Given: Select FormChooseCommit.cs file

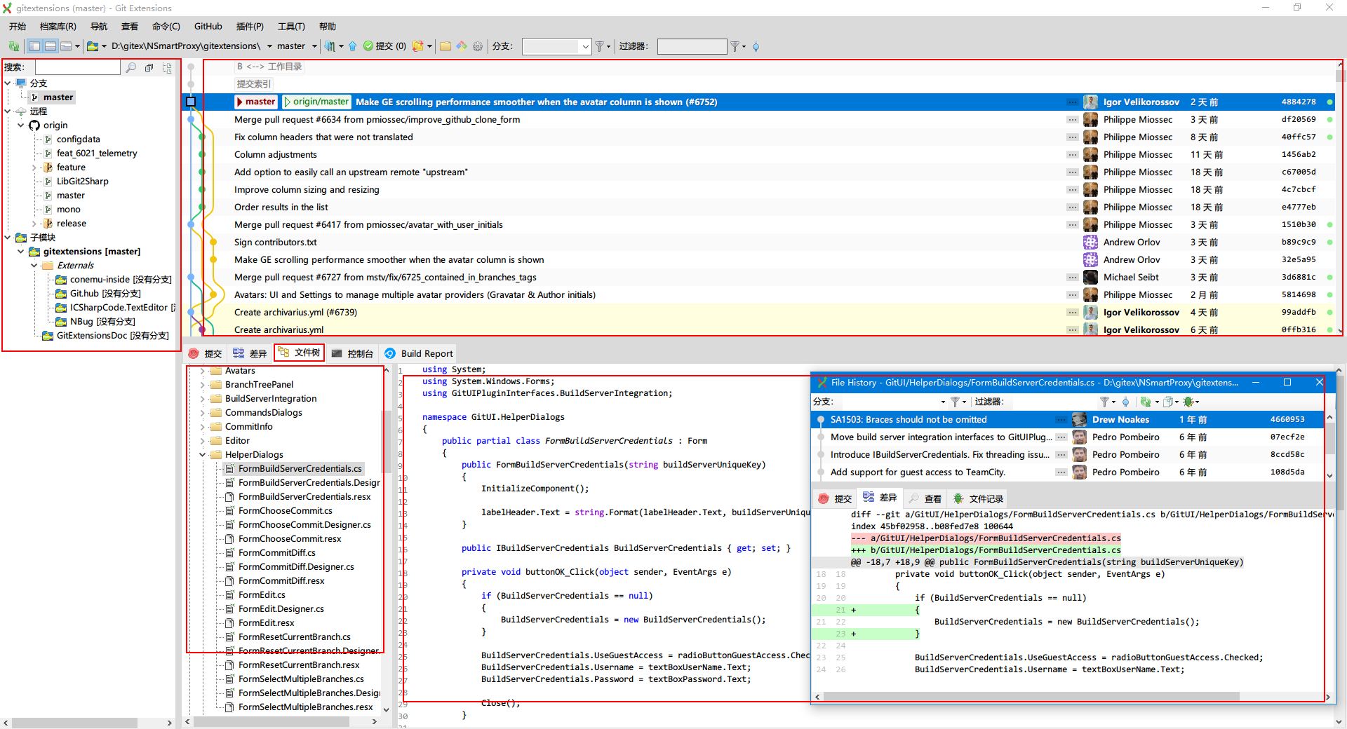Looking at the screenshot, I should tap(286, 510).
